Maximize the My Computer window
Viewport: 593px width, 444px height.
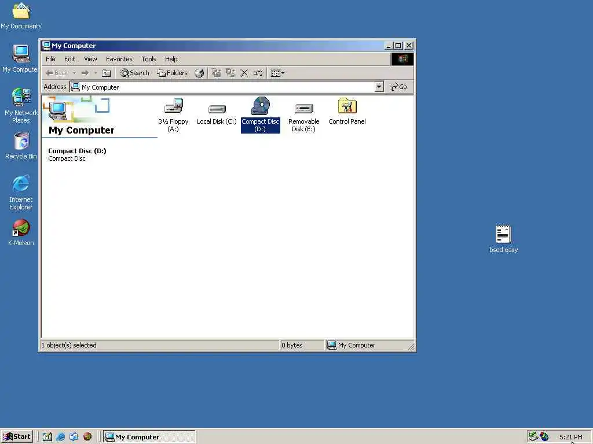398,46
